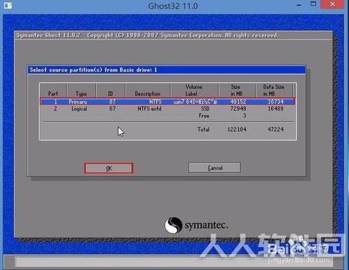This screenshot has height=270, width=349.
Task: Click the Cancel button
Action: click(214, 168)
